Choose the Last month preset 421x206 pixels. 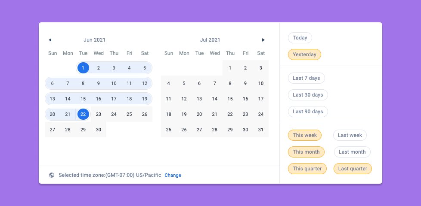352,152
